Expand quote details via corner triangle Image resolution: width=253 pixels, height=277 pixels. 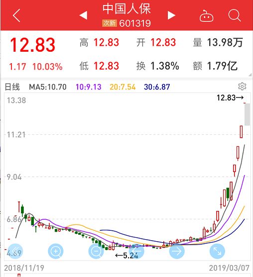point(250,75)
